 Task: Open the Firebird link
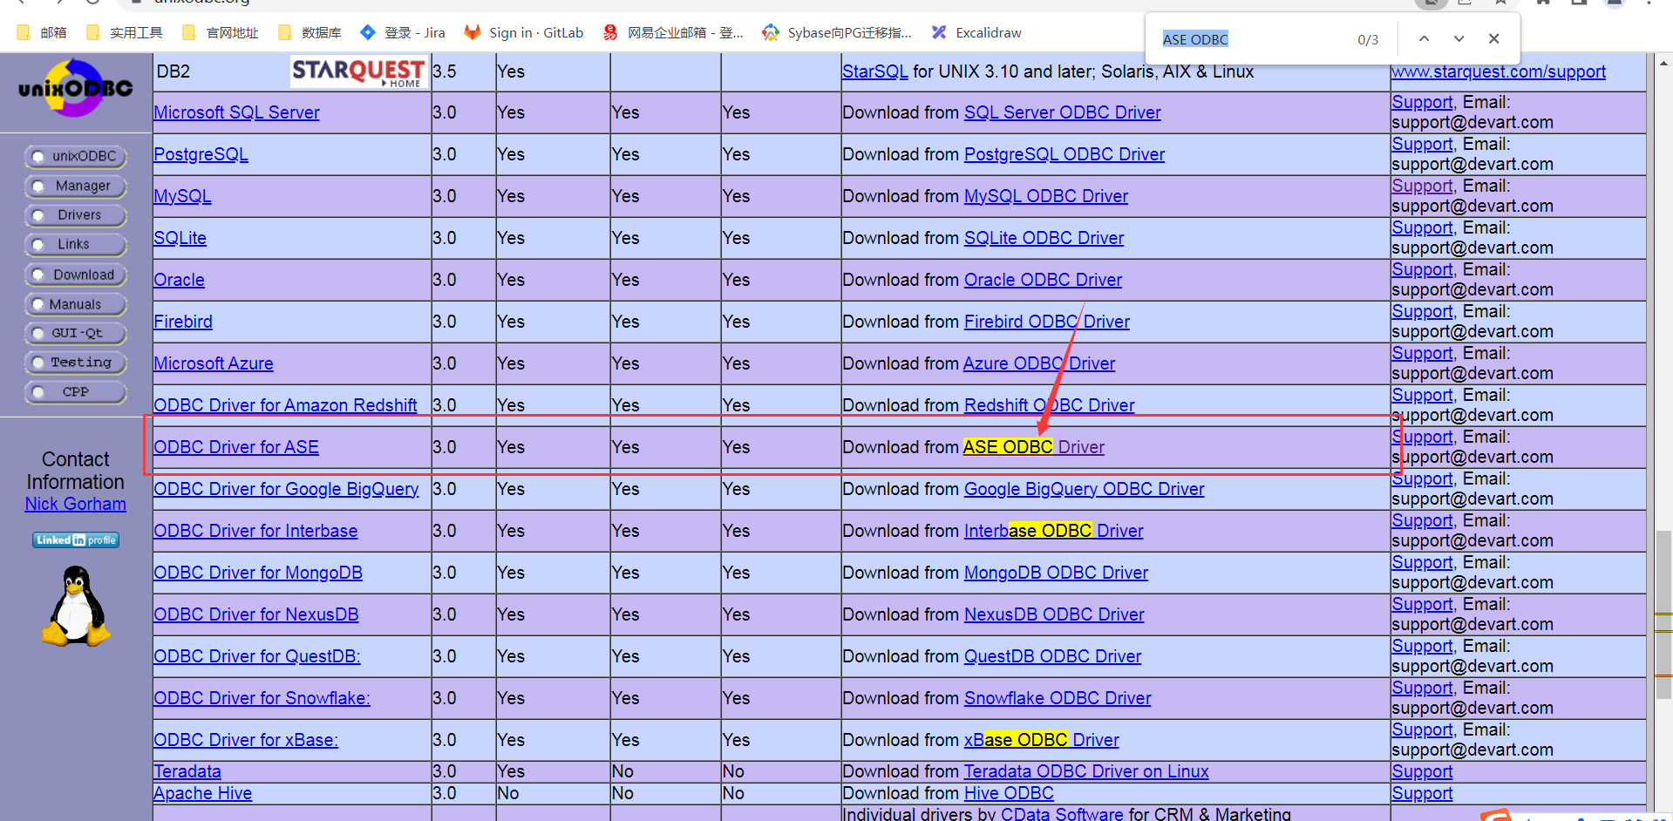pyautogui.click(x=183, y=322)
